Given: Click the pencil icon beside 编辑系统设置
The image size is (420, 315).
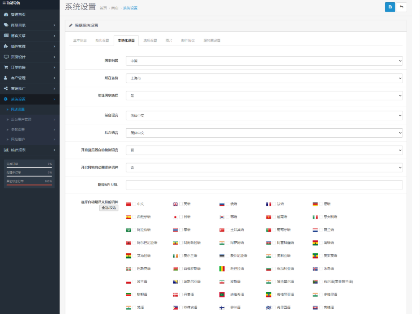Looking at the screenshot, I should tap(71, 25).
